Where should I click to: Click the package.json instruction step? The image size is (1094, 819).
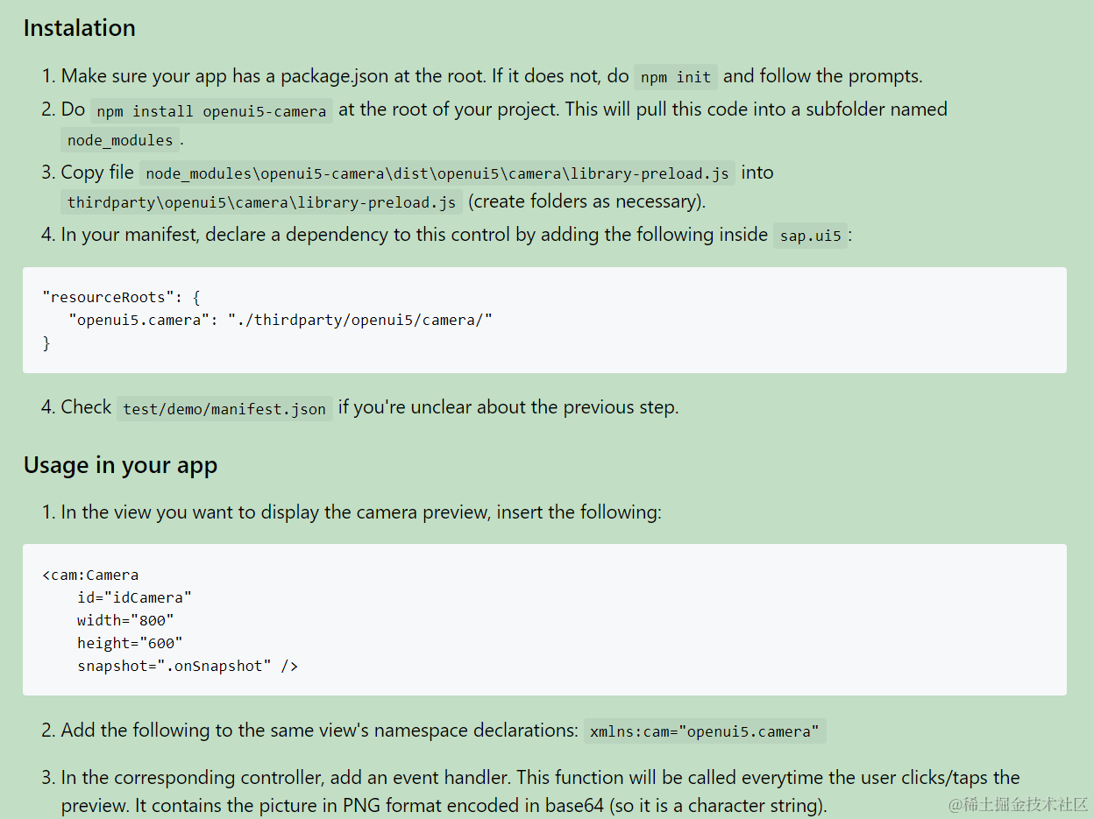coord(482,76)
